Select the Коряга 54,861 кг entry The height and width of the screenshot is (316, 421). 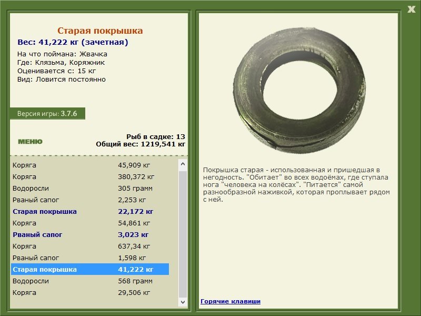coord(90,223)
